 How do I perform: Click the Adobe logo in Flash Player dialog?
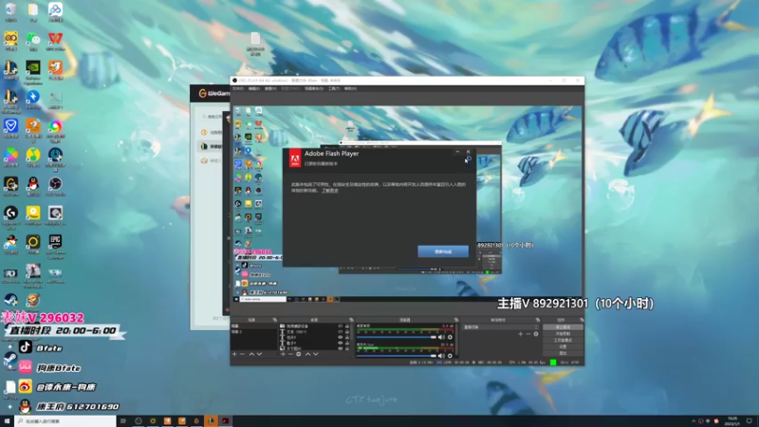coord(295,158)
